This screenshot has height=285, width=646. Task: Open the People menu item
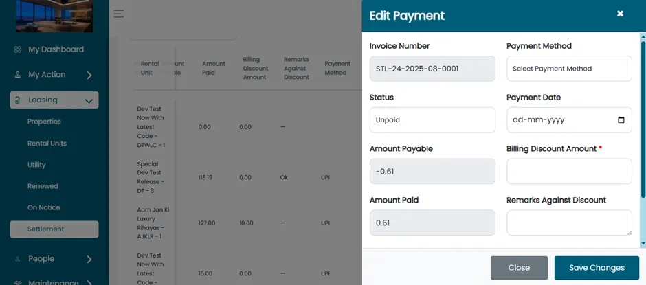click(41, 259)
